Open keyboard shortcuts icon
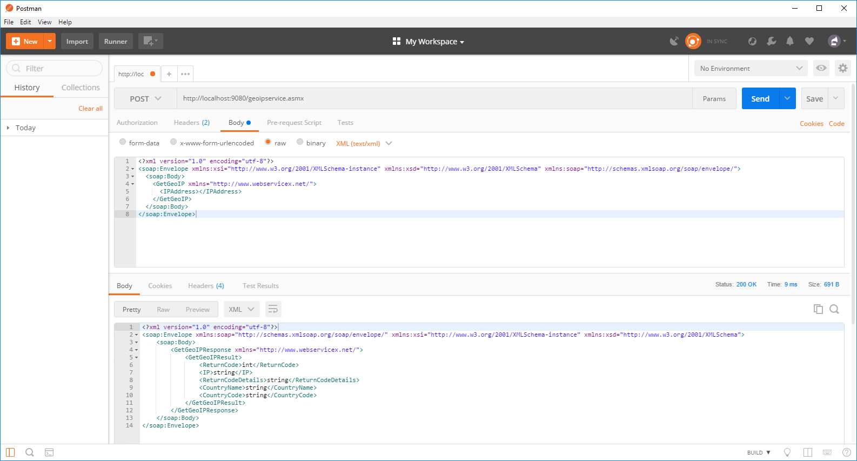857x461 pixels. (827, 452)
